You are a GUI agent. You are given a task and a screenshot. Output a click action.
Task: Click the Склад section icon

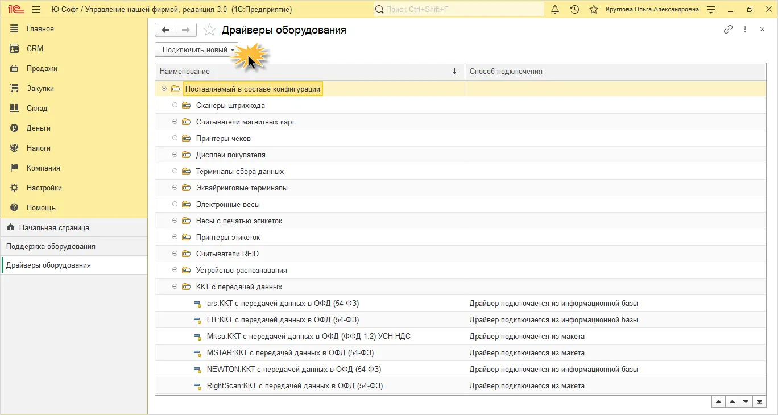coord(14,108)
